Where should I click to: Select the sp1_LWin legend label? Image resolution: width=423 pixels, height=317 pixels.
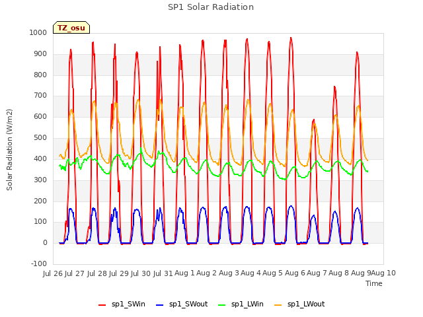(x=247, y=304)
